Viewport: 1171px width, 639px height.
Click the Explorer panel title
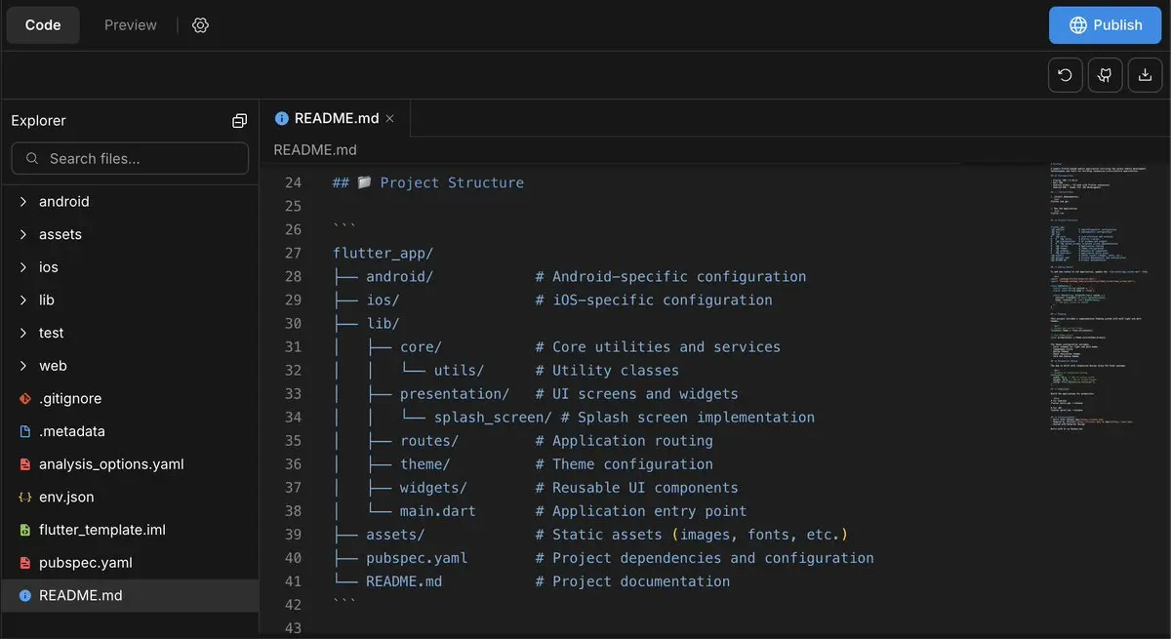point(39,121)
